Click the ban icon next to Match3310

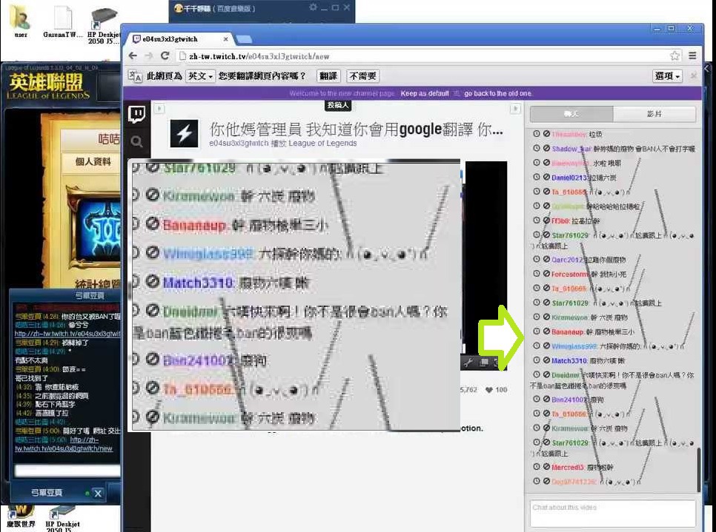(546, 360)
